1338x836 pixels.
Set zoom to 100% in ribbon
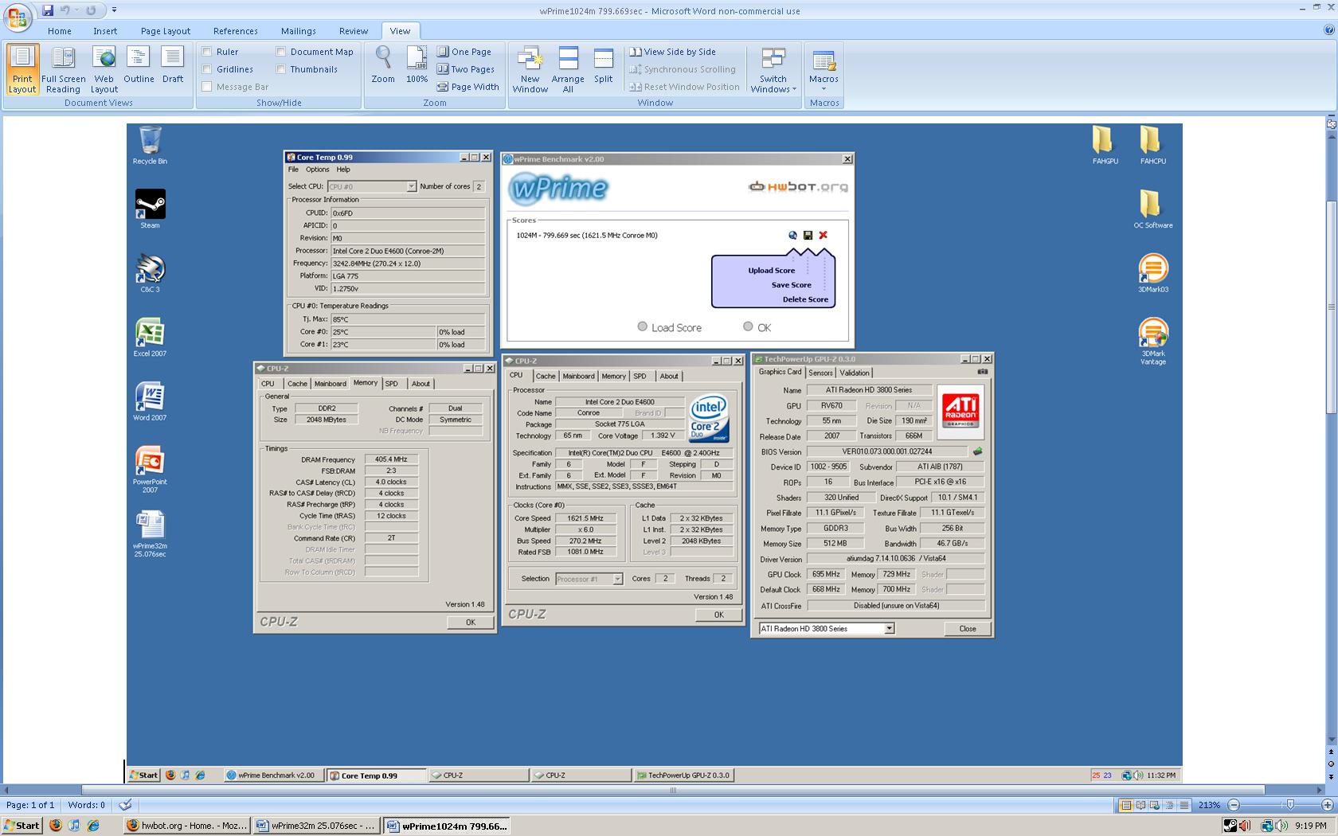[417, 65]
